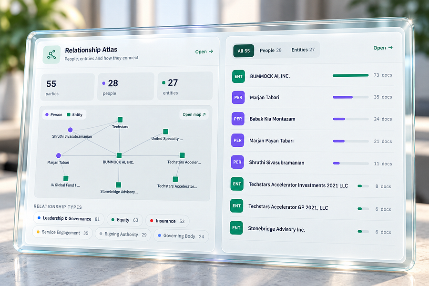Click the PER badge beside Babak Kia Montazam

click(x=238, y=119)
